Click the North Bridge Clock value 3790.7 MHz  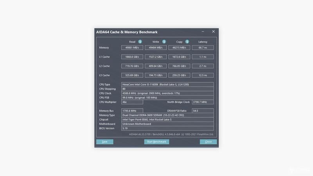(x=203, y=102)
